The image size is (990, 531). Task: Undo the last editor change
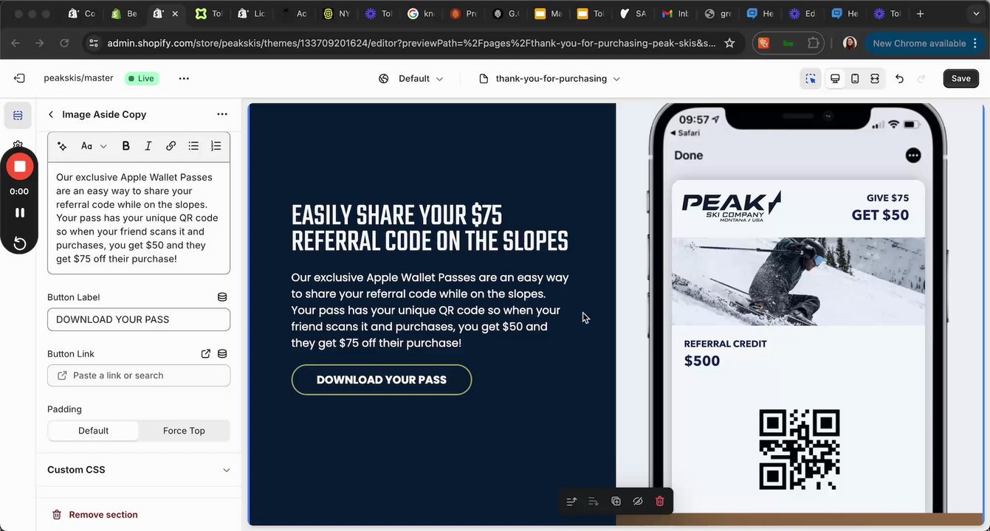[899, 79]
